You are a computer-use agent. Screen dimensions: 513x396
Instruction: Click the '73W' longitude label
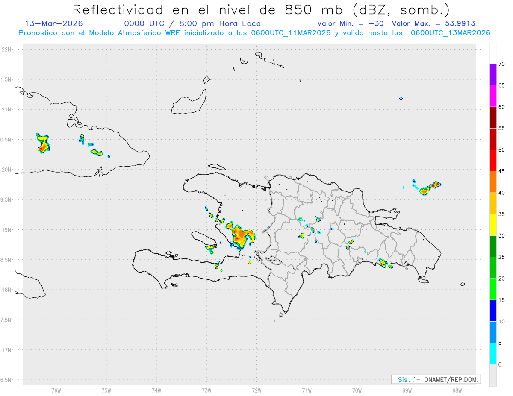coord(206,390)
